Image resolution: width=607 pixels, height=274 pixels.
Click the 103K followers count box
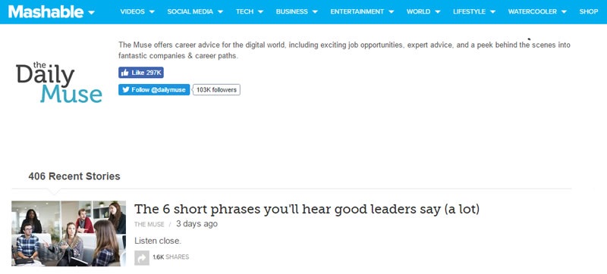coord(216,89)
